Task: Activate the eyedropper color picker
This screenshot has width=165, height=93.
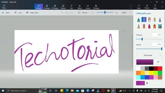Action: click(158, 62)
